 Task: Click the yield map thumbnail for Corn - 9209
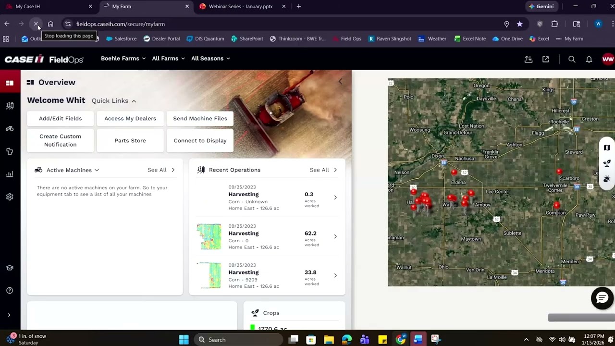(209, 275)
